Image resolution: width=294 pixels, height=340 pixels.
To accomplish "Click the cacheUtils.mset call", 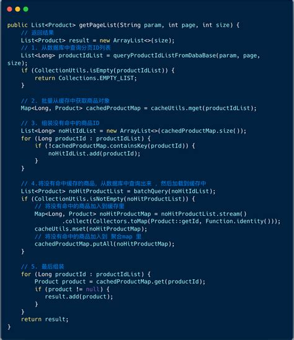I will tap(91, 229).
